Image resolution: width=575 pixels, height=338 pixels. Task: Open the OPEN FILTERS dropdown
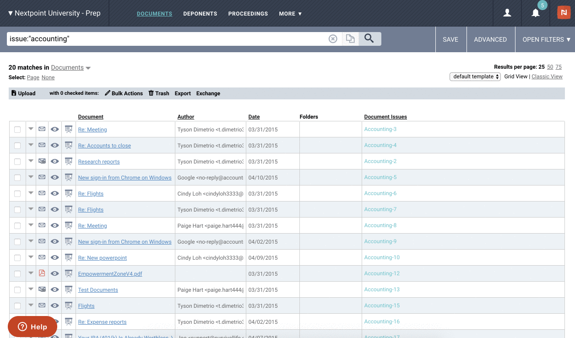tap(546, 39)
